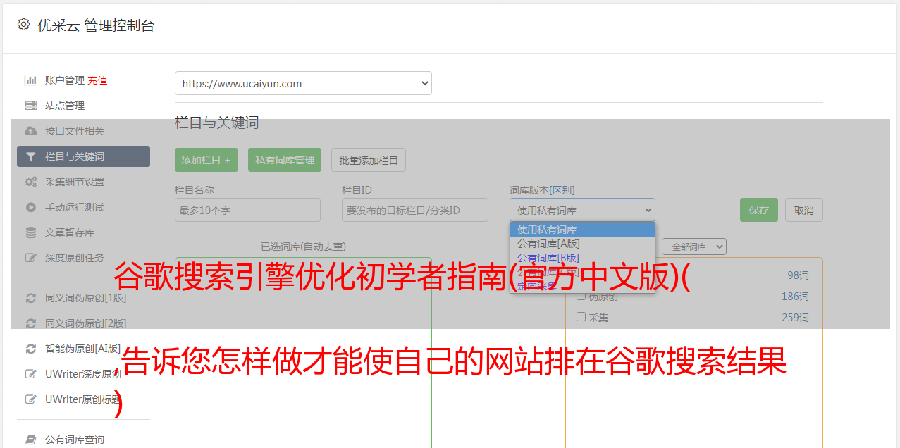Focus the 栏目名称 input field
900x448 pixels.
[x=247, y=210]
